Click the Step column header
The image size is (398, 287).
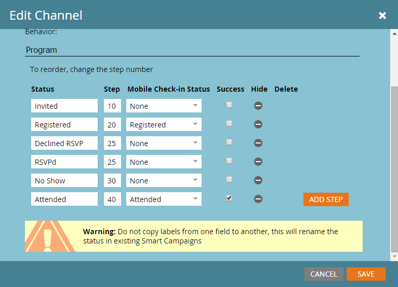pos(112,89)
